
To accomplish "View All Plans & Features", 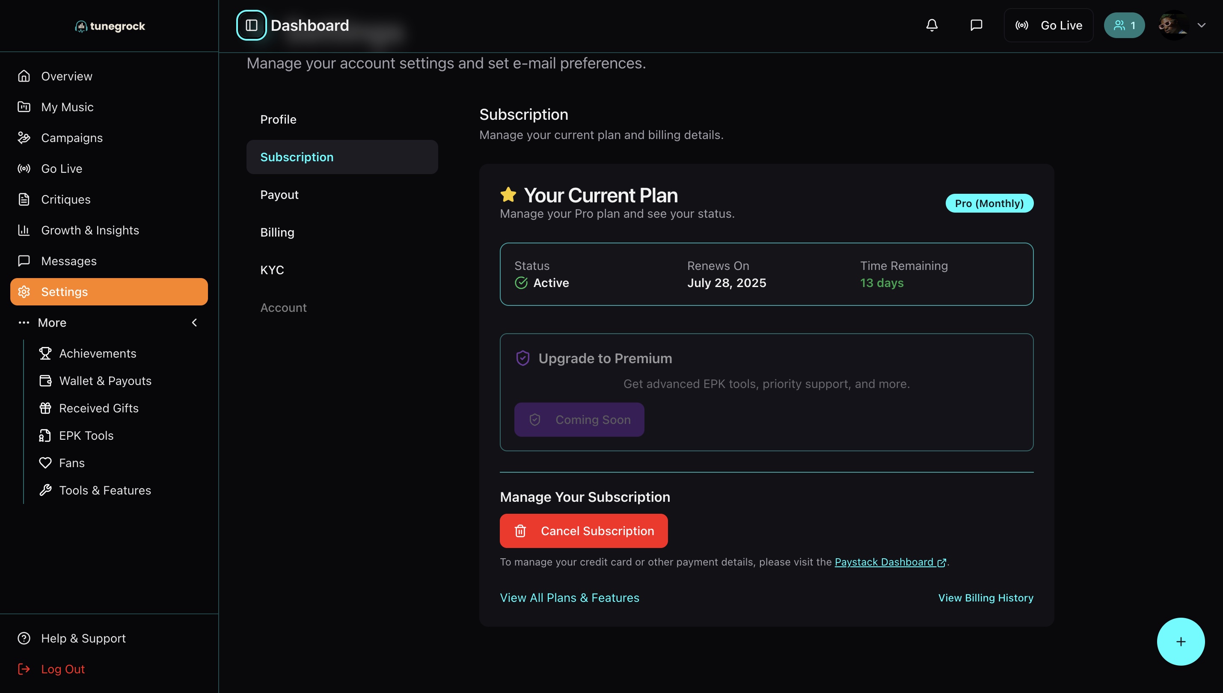I will [570, 598].
